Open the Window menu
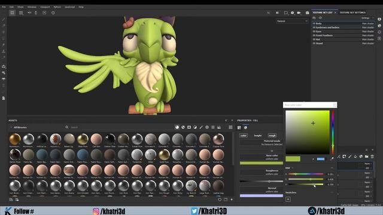Image resolution: width=383 pixels, height=215 pixels. click(x=32, y=7)
